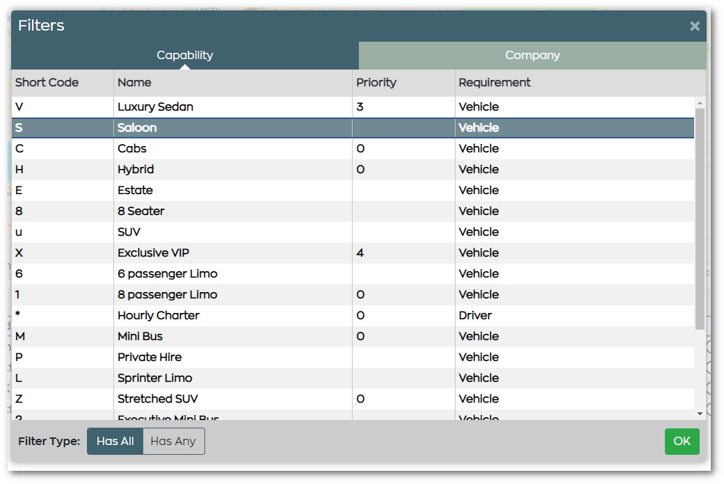Pick the Mini Bus capability
724x484 pixels.
[140, 337]
